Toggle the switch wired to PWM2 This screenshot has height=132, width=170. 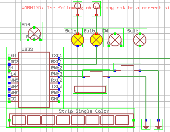pos(127,68)
